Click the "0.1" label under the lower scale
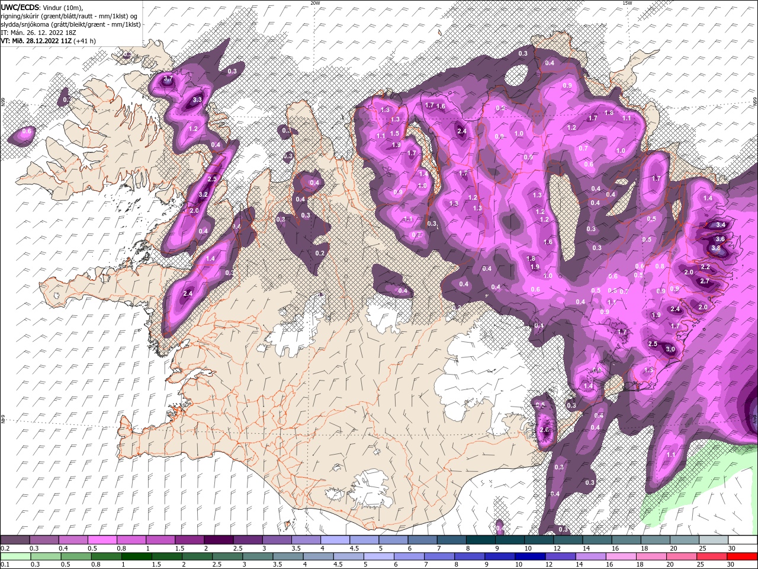 click(5, 564)
